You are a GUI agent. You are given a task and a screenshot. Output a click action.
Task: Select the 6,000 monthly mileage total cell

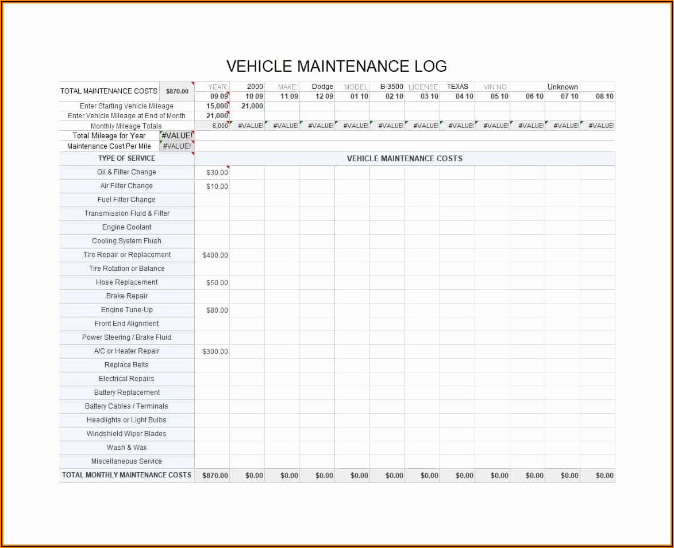(x=219, y=126)
